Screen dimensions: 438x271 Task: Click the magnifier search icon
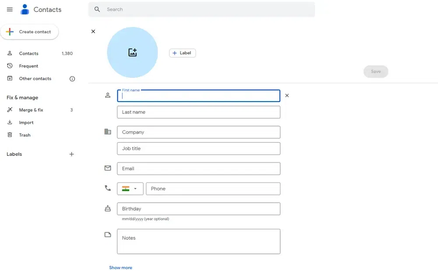(97, 9)
